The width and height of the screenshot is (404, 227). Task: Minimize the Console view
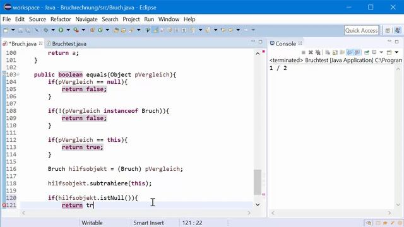pyautogui.click(x=389, y=41)
